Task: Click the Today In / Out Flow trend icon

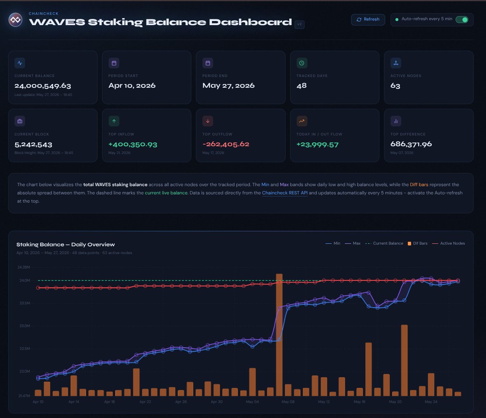Action: (x=302, y=121)
